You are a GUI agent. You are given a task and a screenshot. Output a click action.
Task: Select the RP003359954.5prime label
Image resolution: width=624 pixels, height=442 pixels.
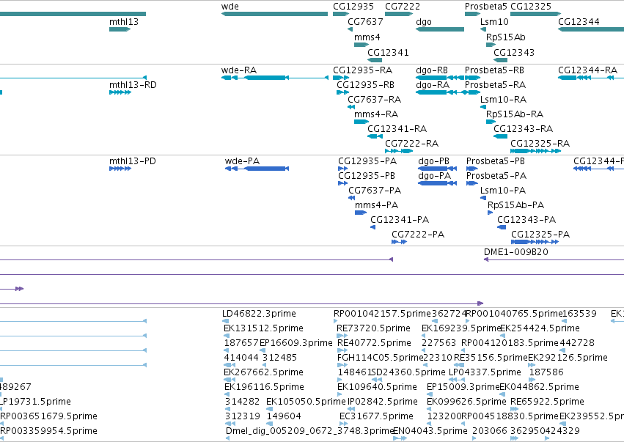(x=48, y=431)
